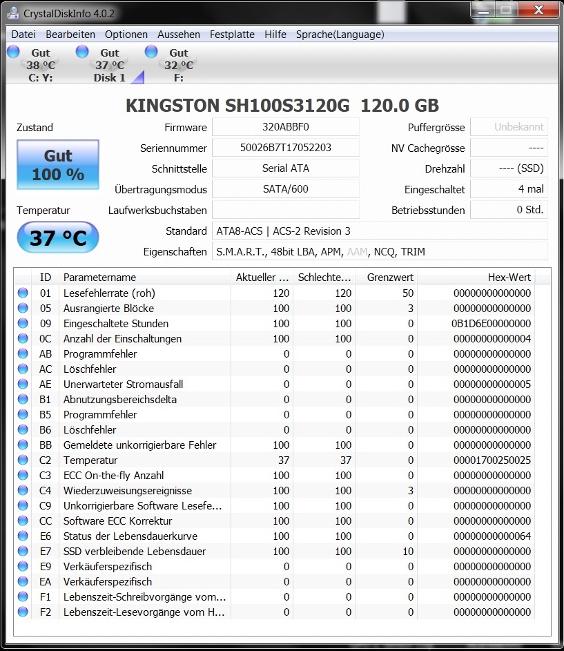
Task: Click the CrystalDiskInfo title bar app icon
Action: coord(13,13)
